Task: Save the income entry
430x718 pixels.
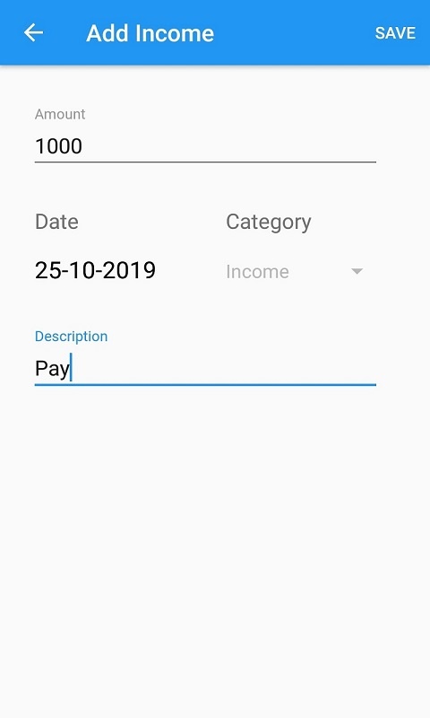Action: click(395, 33)
